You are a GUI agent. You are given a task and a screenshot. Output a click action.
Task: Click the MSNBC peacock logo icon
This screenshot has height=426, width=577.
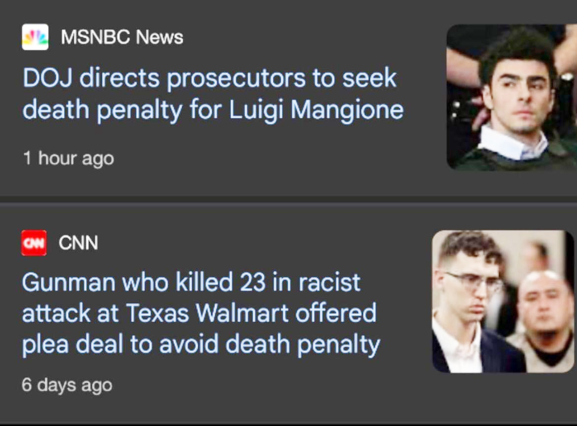[35, 37]
